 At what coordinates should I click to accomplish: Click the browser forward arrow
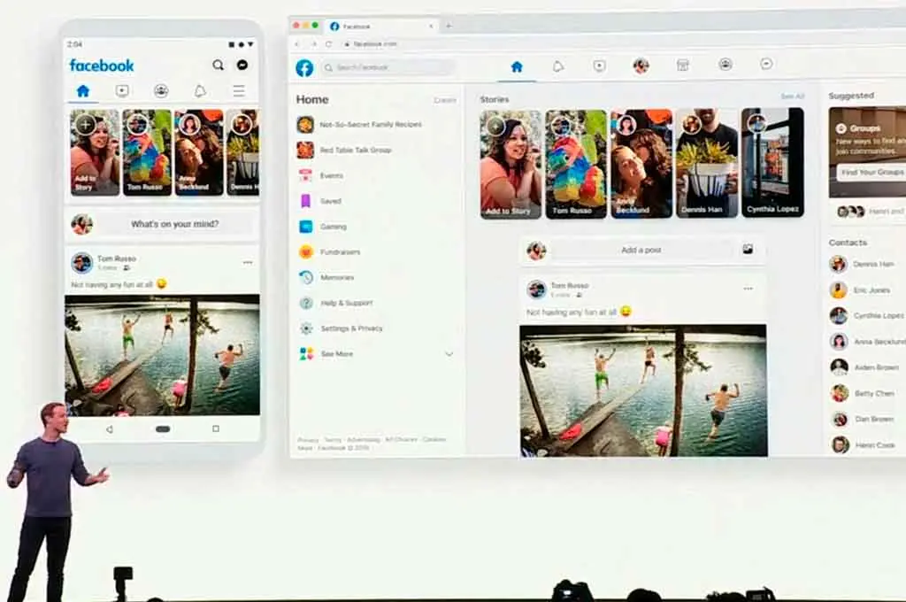pyautogui.click(x=314, y=44)
